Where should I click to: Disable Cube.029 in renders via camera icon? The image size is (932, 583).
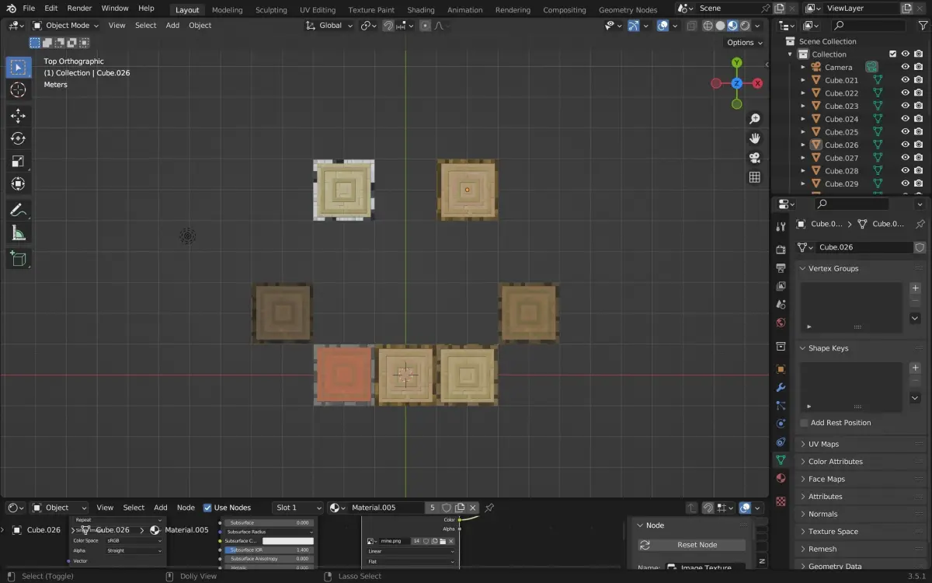pyautogui.click(x=919, y=183)
